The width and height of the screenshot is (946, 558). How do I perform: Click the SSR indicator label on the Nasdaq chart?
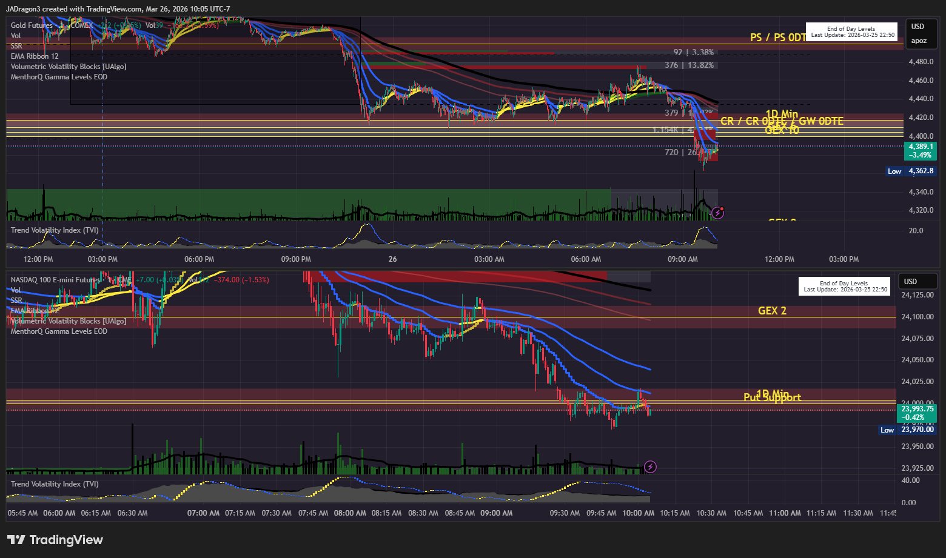(x=16, y=301)
